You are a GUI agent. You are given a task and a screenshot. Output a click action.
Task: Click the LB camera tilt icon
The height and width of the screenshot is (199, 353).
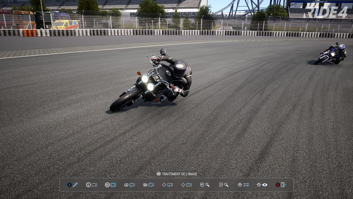(x=132, y=185)
